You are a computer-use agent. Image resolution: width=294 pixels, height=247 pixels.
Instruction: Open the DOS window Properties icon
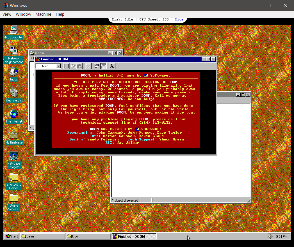click(97, 66)
